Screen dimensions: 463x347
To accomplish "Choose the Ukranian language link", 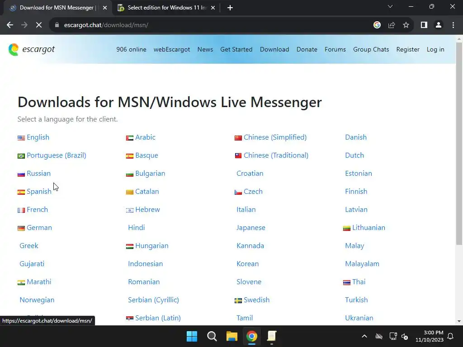I will (x=359, y=318).
